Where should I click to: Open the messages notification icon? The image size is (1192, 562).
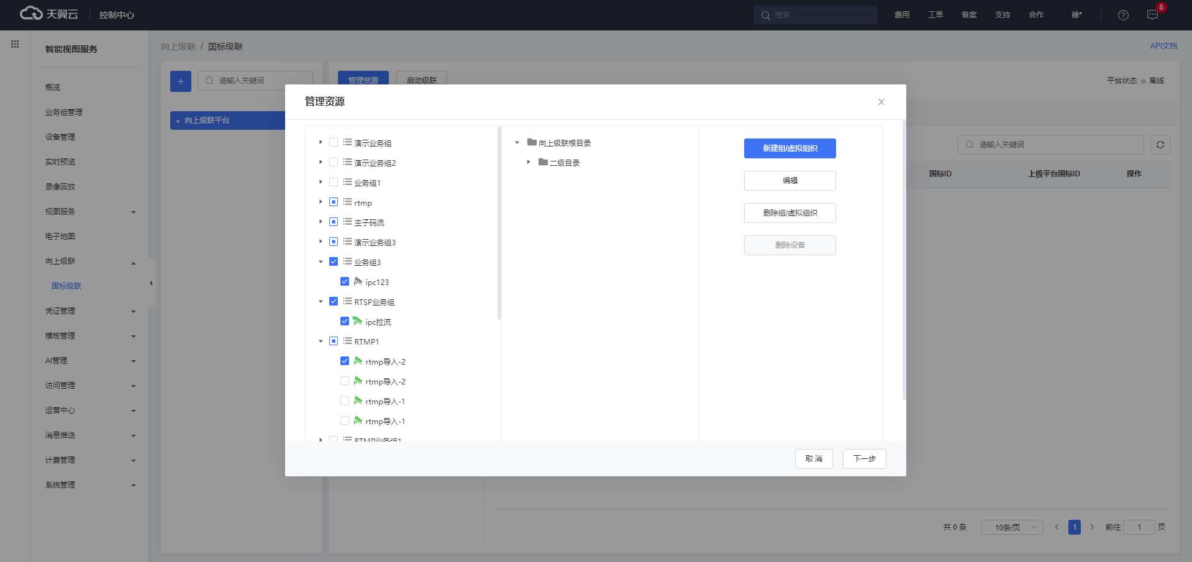(1152, 15)
